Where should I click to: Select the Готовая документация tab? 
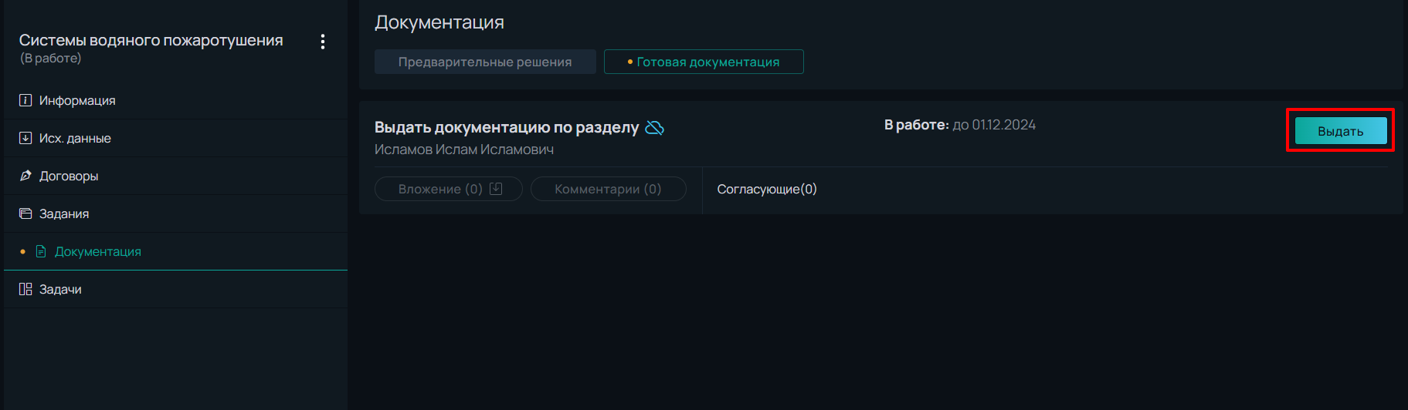704,62
